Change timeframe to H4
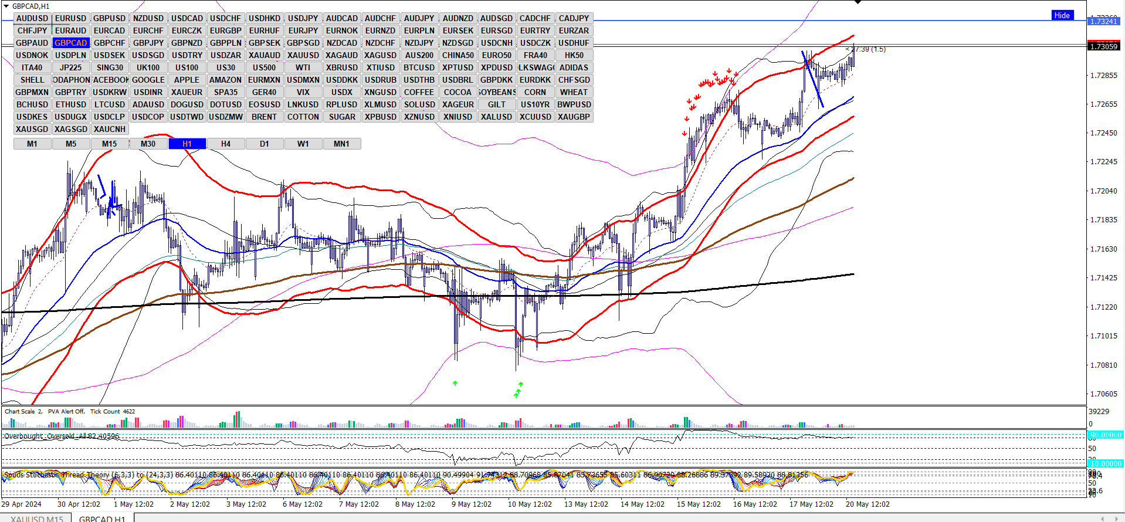This screenshot has width=1125, height=522. click(226, 144)
